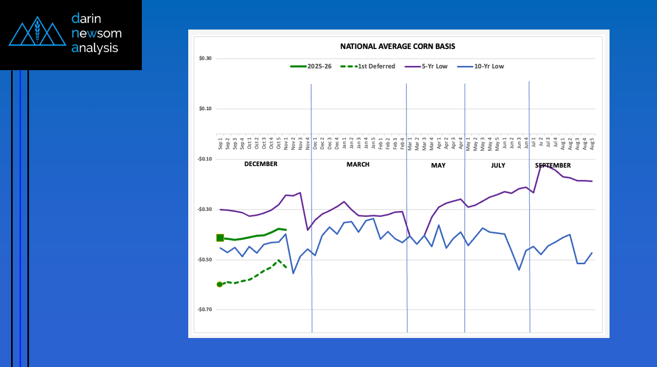Image resolution: width=657 pixels, height=367 pixels.
Task: Click the dashed green 1st Deferred legend line
Action: pos(349,66)
